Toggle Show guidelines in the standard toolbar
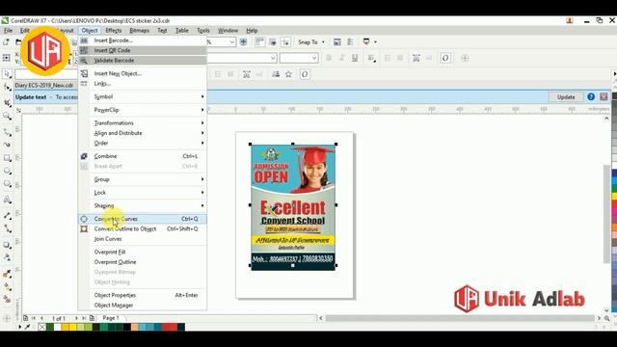617x347 pixels. click(285, 41)
